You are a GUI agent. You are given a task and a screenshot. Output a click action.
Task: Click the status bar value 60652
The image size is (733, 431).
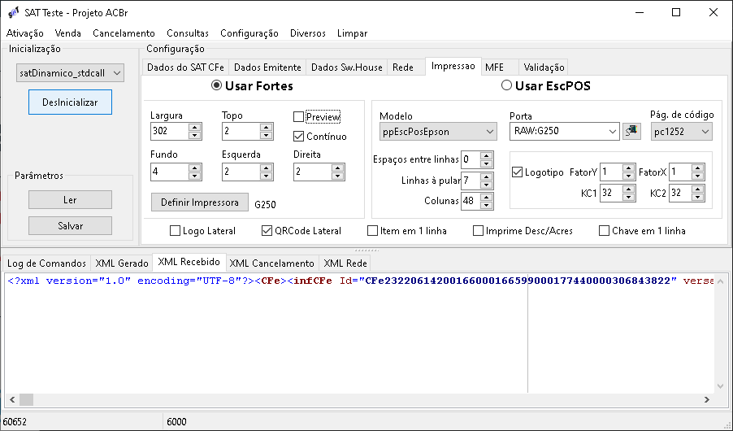[15, 421]
